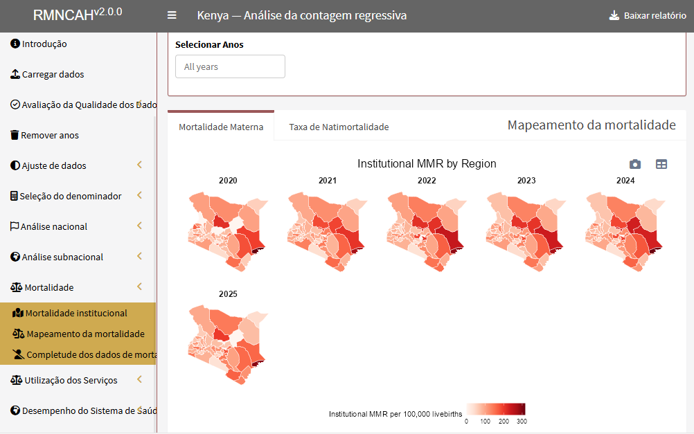Click the Selecionar Anos label

coord(209,45)
